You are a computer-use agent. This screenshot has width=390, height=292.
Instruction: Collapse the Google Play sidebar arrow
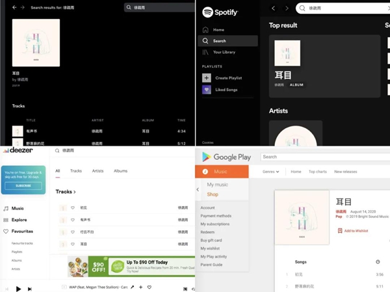click(x=198, y=189)
